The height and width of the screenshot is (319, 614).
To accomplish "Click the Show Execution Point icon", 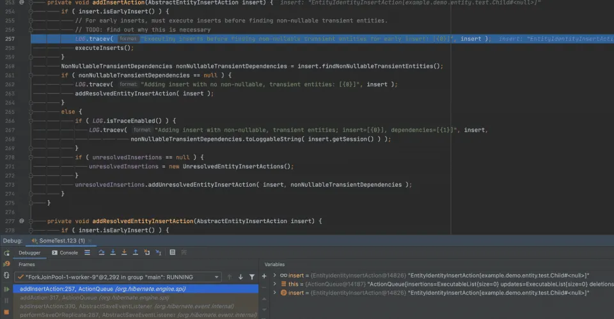I will click(88, 253).
